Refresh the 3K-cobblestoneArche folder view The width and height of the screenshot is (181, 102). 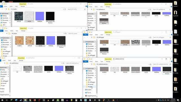pyautogui.click(x=151, y=64)
